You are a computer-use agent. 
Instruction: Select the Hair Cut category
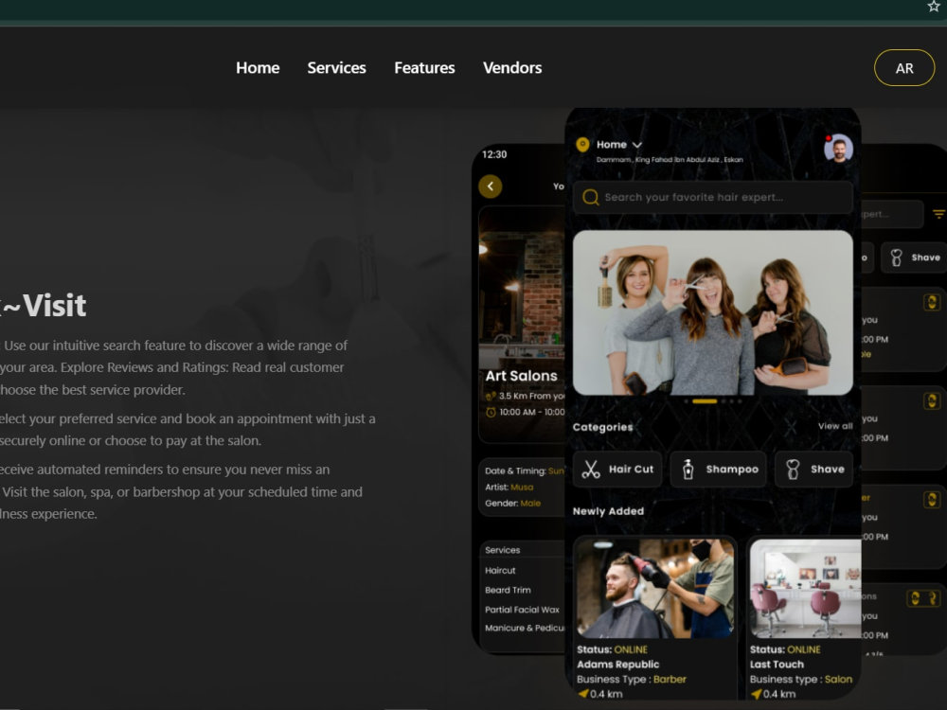(x=617, y=470)
